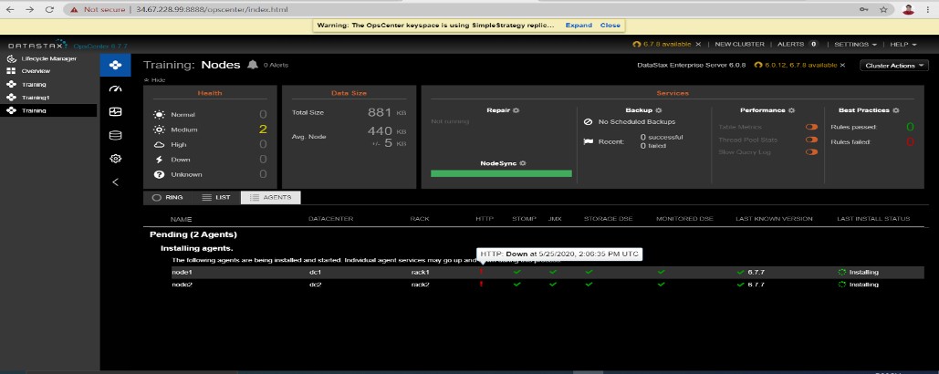Image resolution: width=939 pixels, height=374 pixels.
Task: Open the Cluster Actions dropdown
Action: 894,66
